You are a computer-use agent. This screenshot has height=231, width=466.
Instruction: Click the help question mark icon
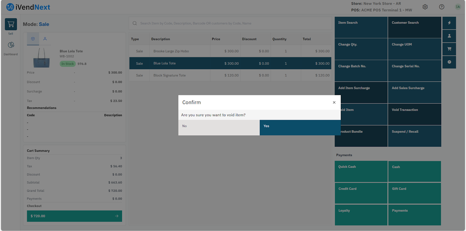coord(442,7)
